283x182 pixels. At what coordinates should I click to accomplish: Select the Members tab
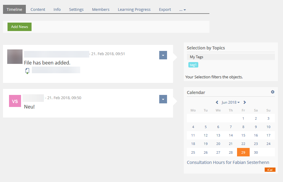[101, 9]
